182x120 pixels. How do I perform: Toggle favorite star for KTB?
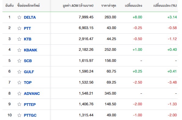[x=19, y=39]
